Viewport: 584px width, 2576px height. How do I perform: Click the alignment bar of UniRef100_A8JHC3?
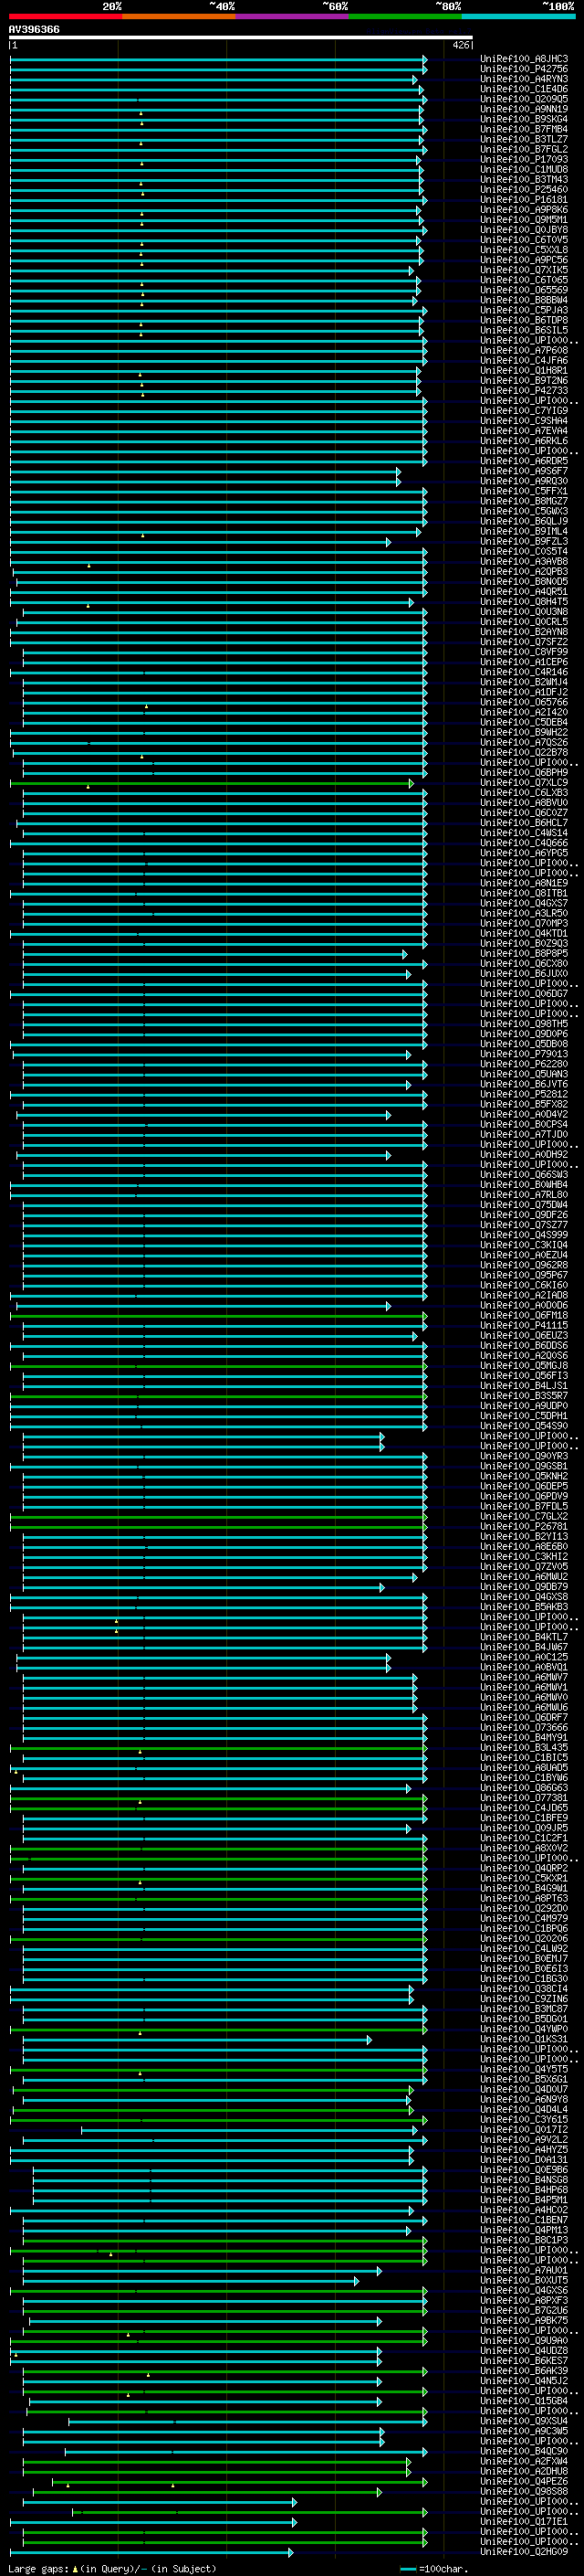(x=219, y=59)
